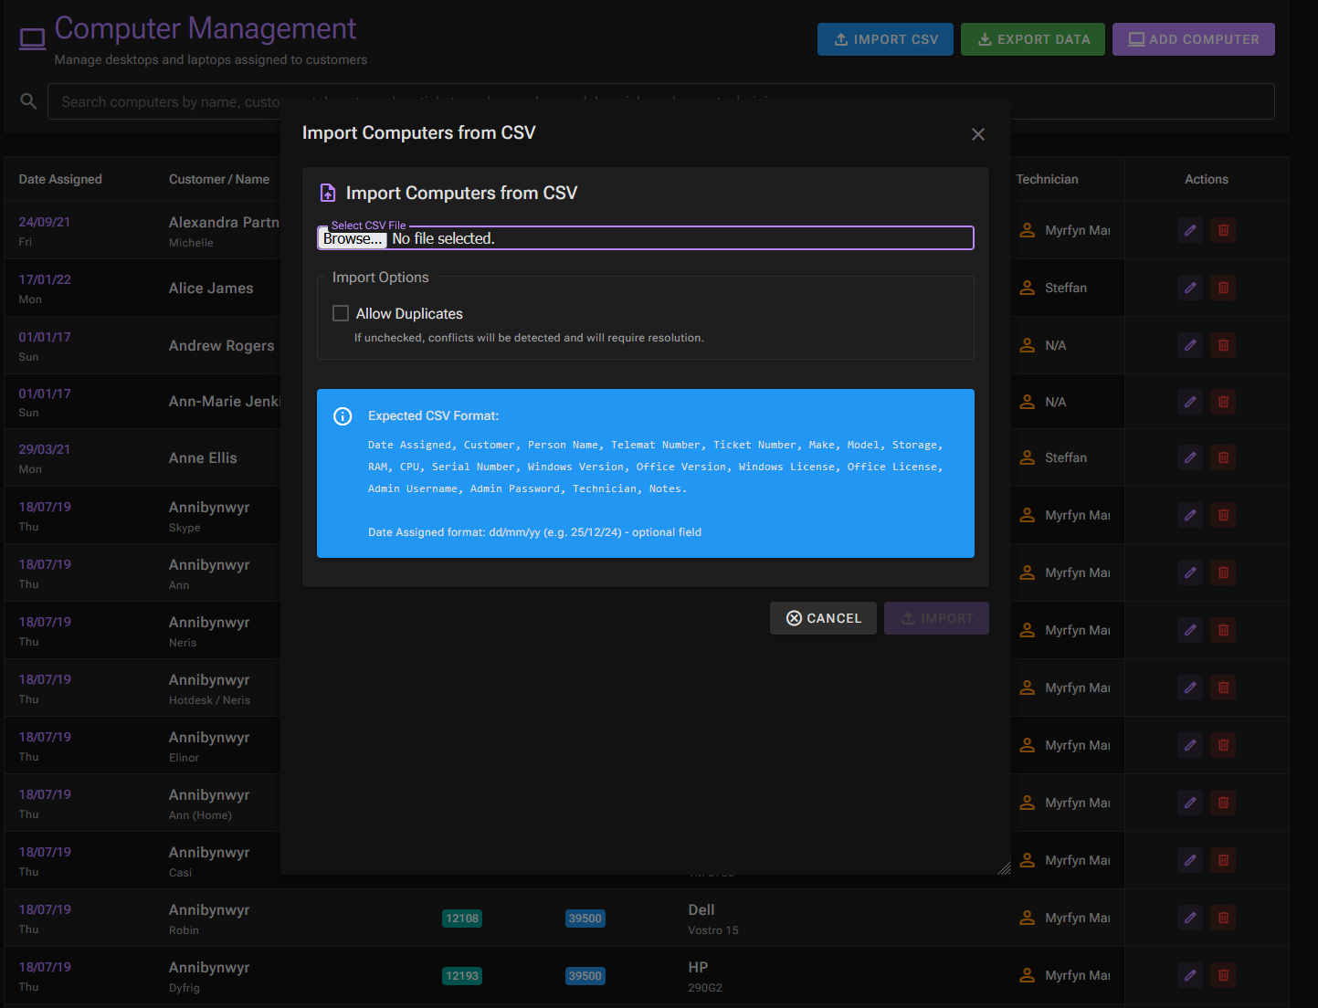Delete the Alice James record via trash icon
Image resolution: width=1318 pixels, height=1008 pixels.
coord(1223,288)
